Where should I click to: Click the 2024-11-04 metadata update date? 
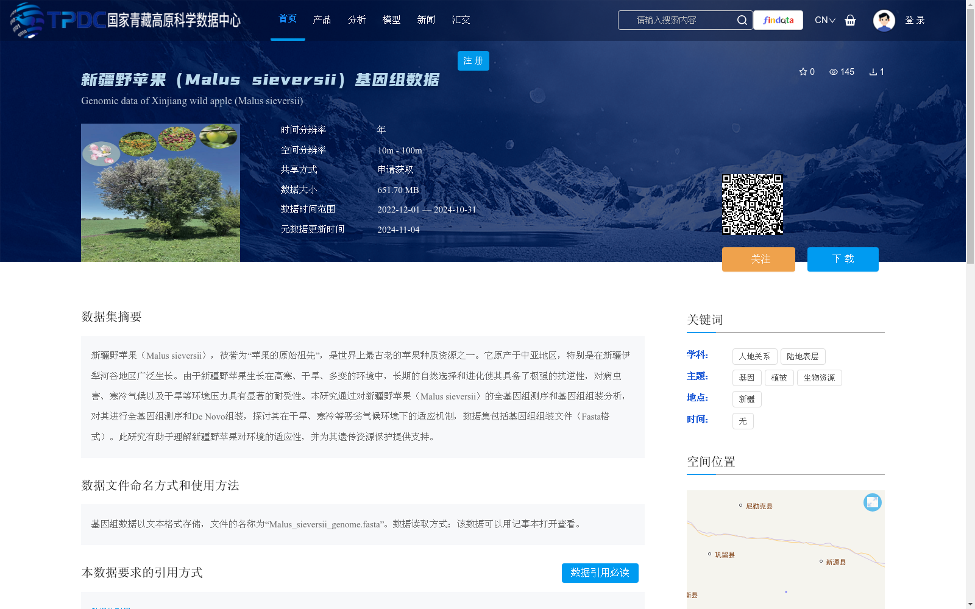pos(399,230)
